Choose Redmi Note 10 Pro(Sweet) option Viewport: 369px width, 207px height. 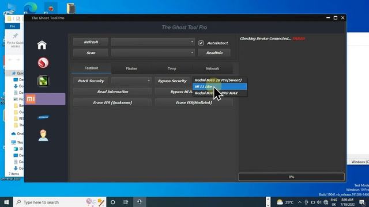pyautogui.click(x=220, y=80)
